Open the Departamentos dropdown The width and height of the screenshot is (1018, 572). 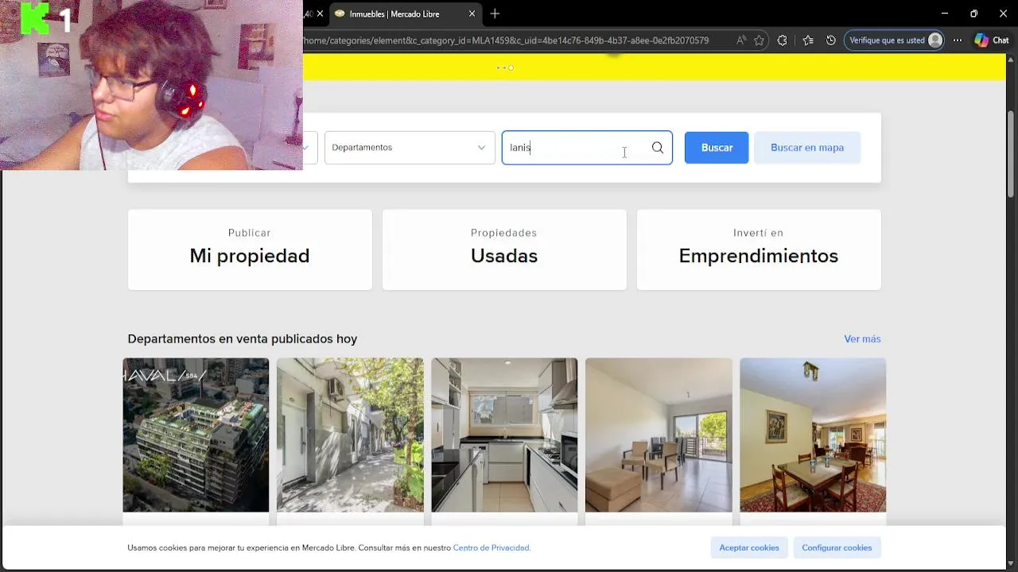coord(410,148)
